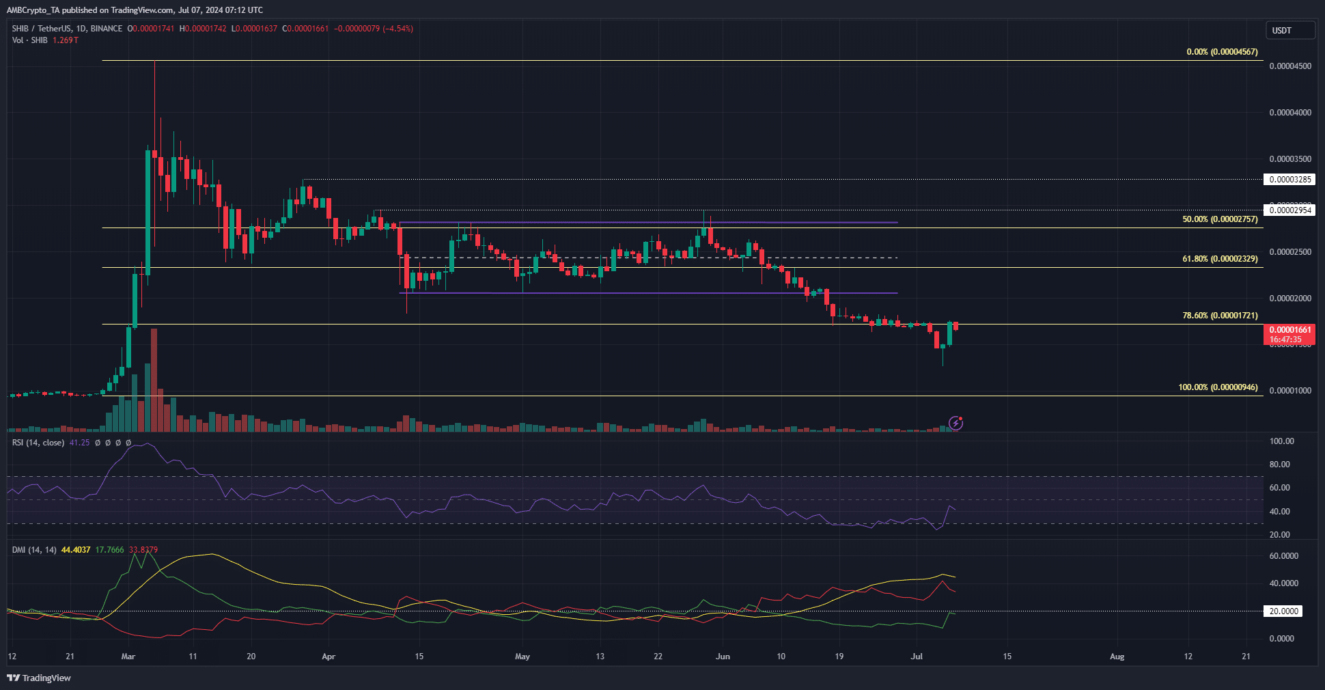Click the 0.00003285 price axis label

(1289, 180)
